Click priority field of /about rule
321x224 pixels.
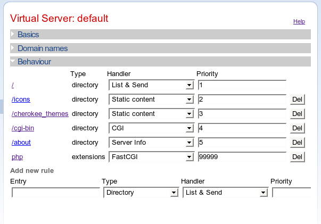[242, 143]
